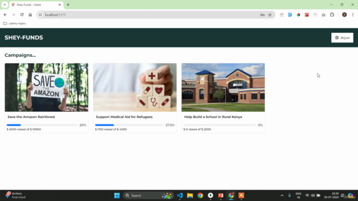Show hidden system tray icons
Image resolution: width=358 pixels, height=201 pixels.
click(x=282, y=195)
